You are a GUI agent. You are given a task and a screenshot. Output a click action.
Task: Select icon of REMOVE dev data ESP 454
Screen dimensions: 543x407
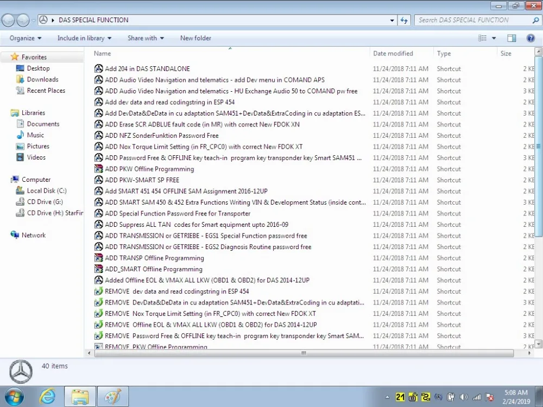(99, 291)
